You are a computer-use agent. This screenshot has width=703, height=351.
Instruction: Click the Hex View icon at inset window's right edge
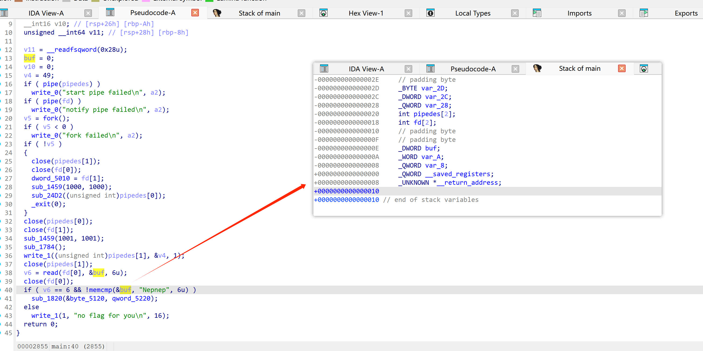(644, 69)
